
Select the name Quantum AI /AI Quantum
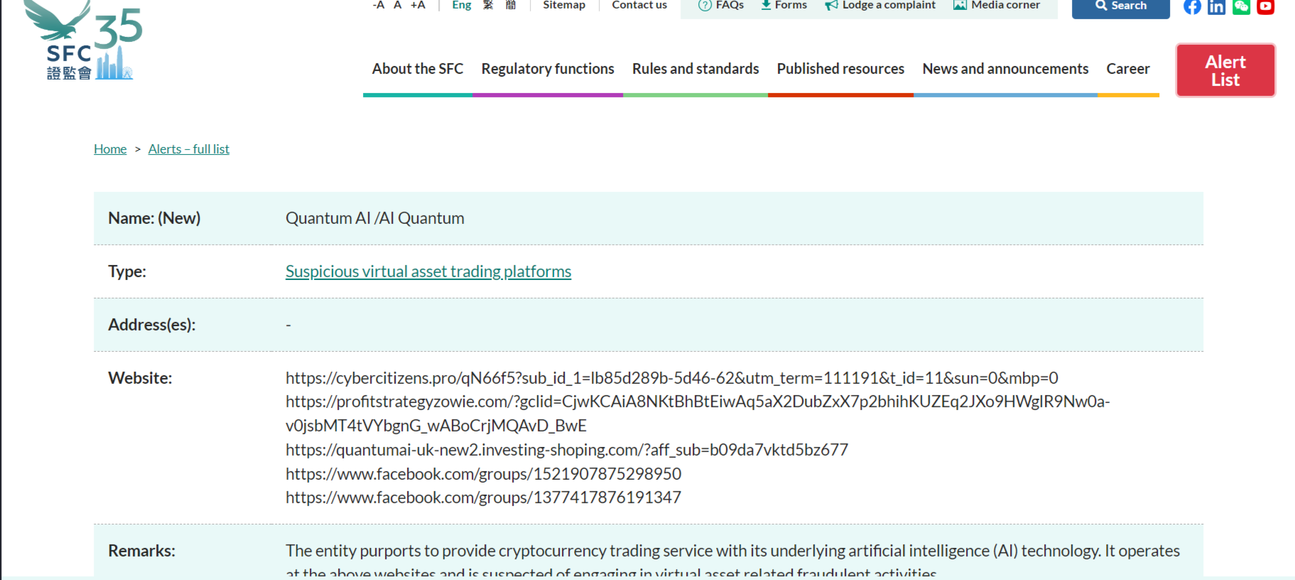point(375,218)
